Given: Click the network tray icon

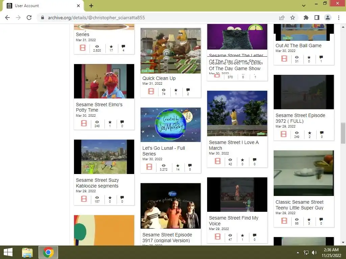Looking at the screenshot, I should 306,253.
